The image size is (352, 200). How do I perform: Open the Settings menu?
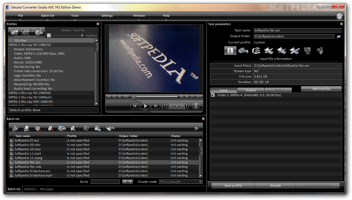(x=107, y=16)
